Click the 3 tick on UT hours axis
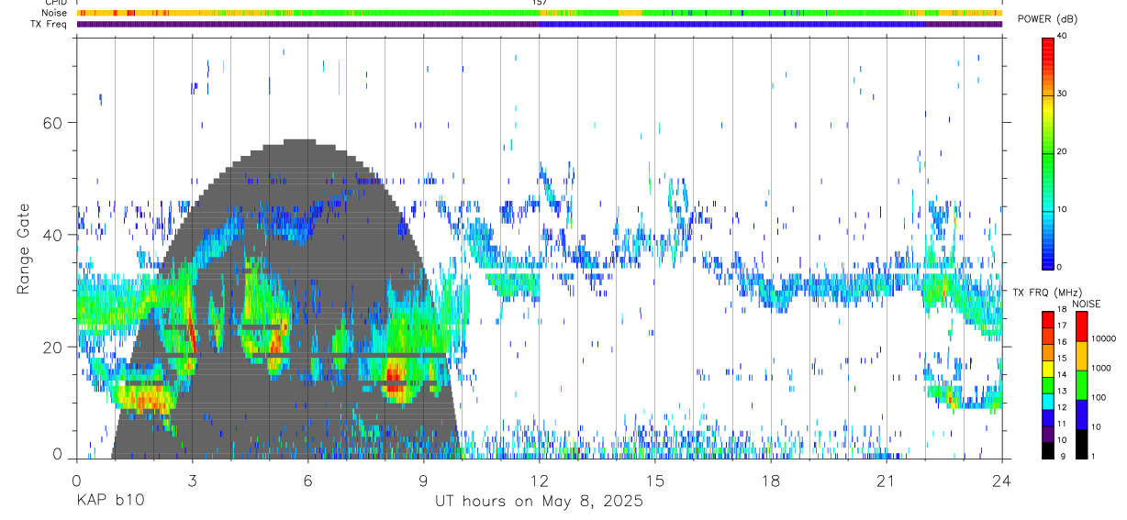Screen dimensions: 1127x520 click(192, 480)
